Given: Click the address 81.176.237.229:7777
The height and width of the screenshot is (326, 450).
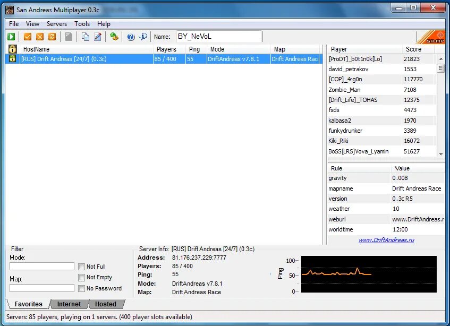Looking at the screenshot, I should 199,258.
